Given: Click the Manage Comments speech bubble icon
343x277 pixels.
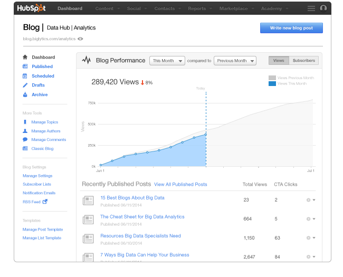Looking at the screenshot, I should 25,140.
